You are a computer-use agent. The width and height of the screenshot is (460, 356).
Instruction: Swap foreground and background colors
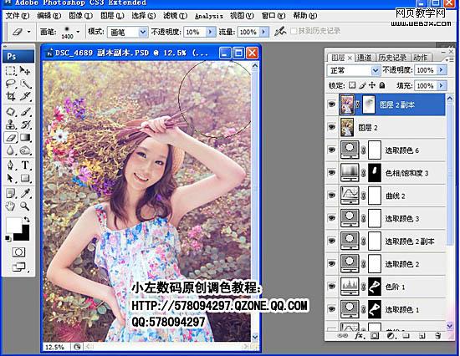click(x=27, y=219)
